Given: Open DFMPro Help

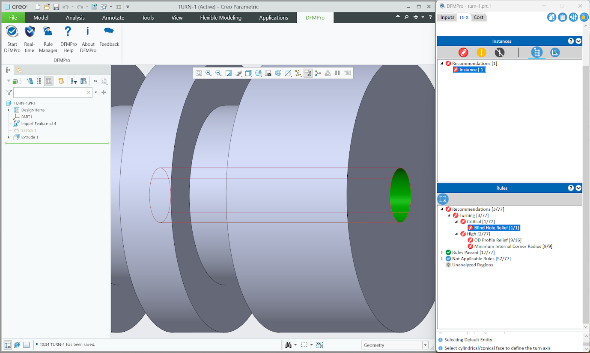Looking at the screenshot, I should pos(68,32).
